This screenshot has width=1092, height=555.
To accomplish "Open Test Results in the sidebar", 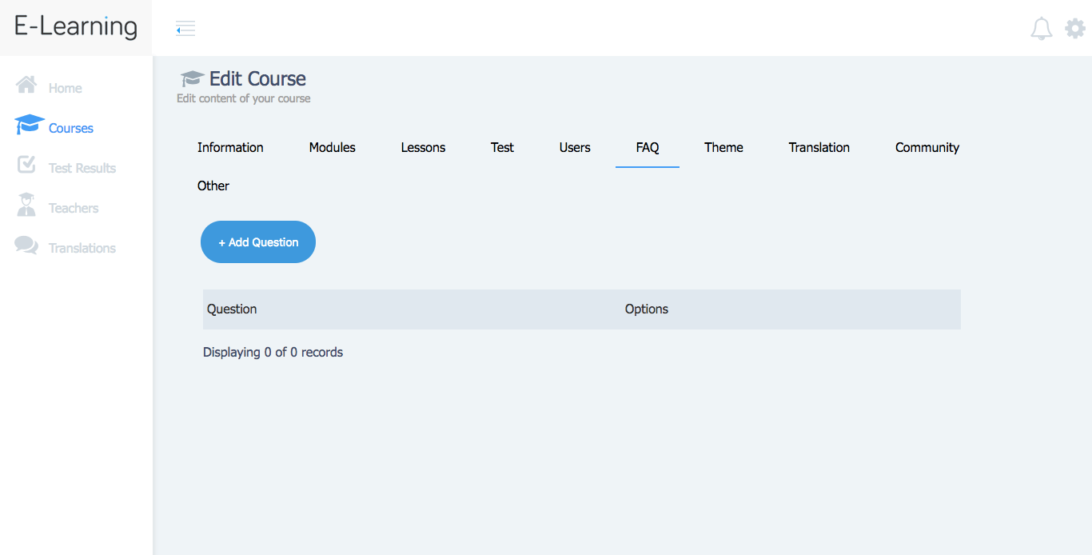I will click(82, 168).
